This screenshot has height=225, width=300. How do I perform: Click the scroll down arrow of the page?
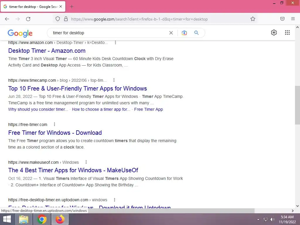297,206
